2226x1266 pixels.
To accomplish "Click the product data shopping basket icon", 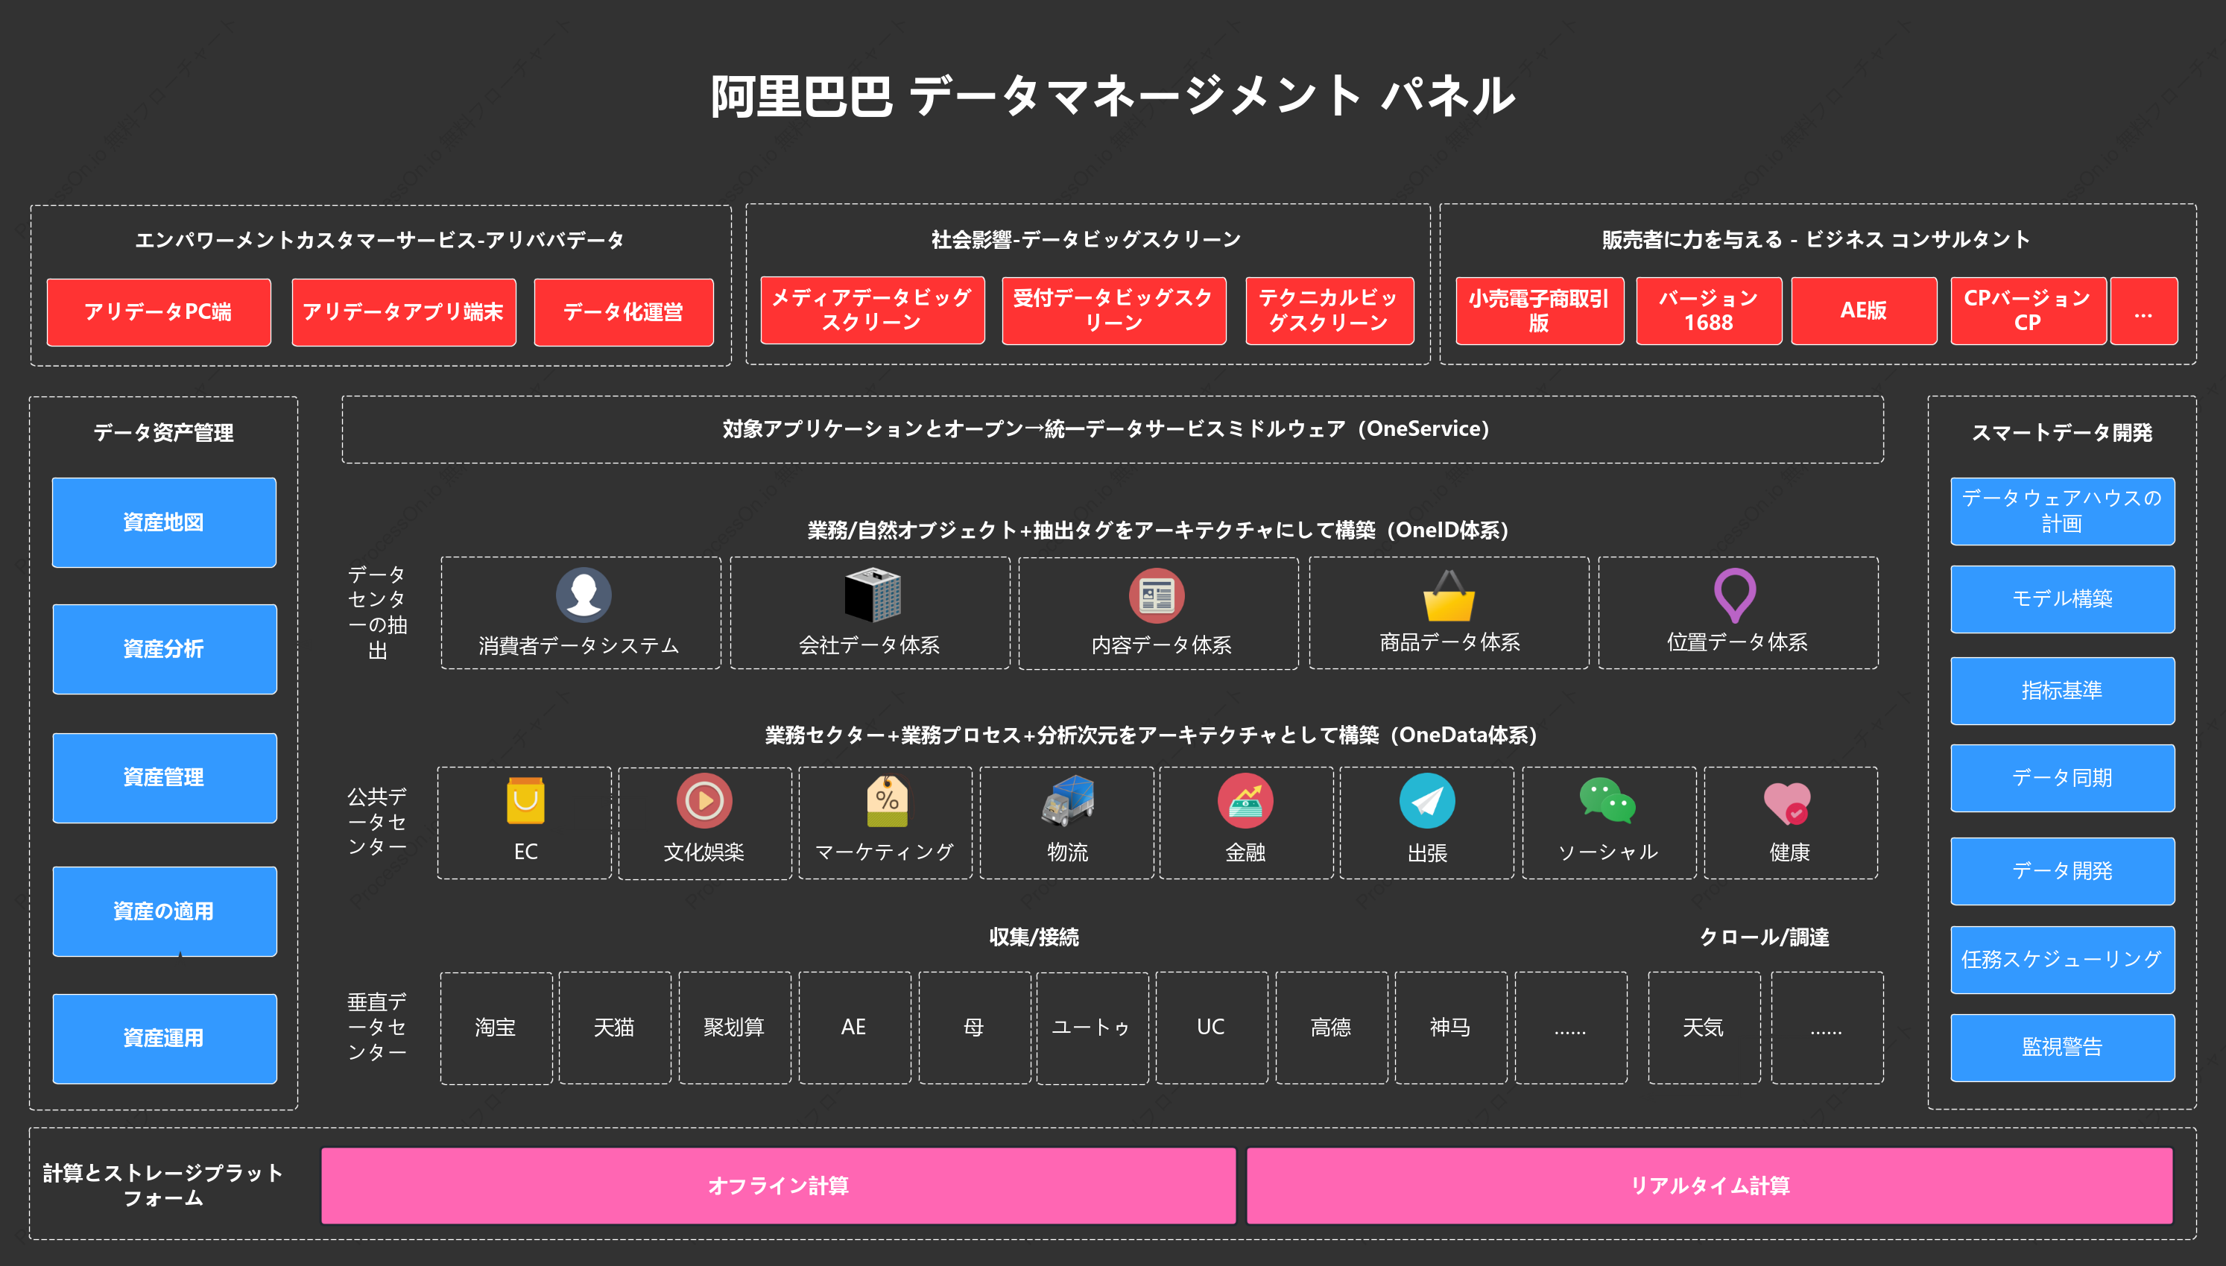I will pyautogui.click(x=1449, y=595).
